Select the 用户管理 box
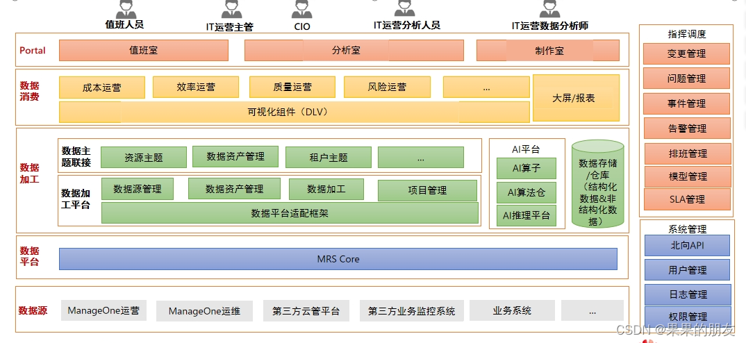Viewport: 746px width, 343px height. 687,269
